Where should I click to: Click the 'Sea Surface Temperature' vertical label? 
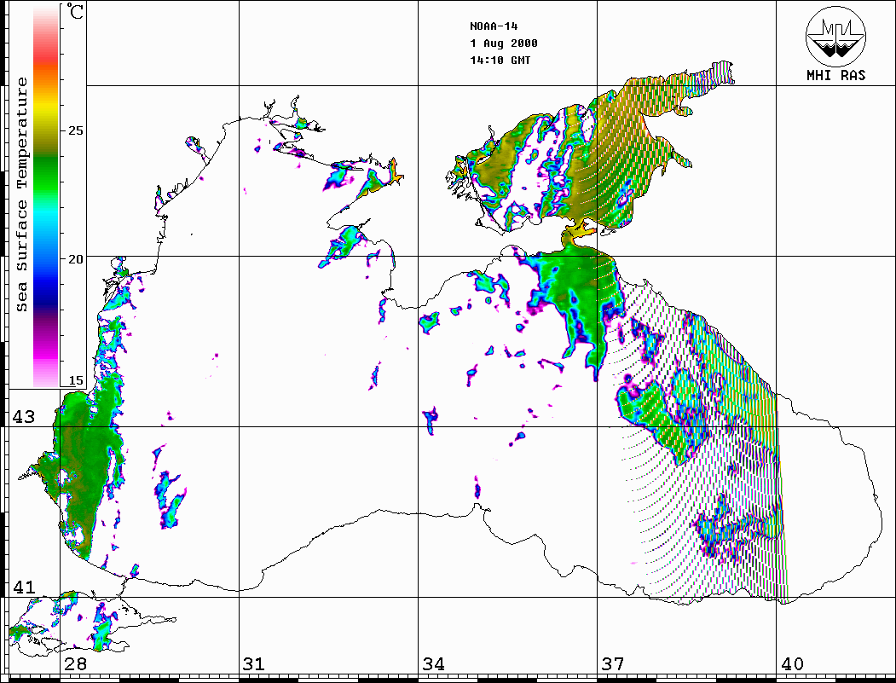point(21,195)
